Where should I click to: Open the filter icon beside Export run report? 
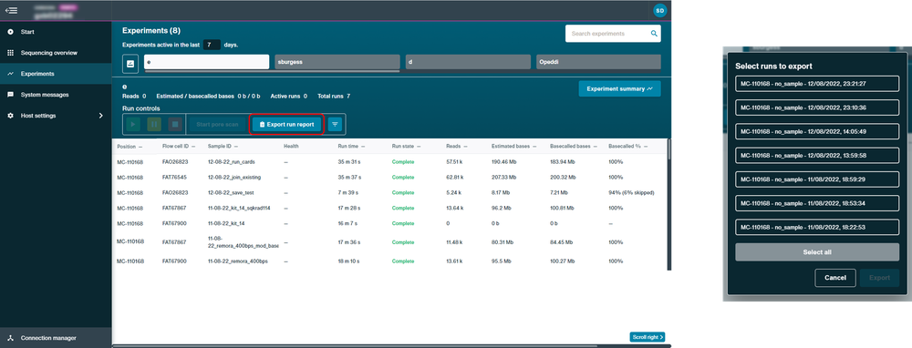pos(335,124)
